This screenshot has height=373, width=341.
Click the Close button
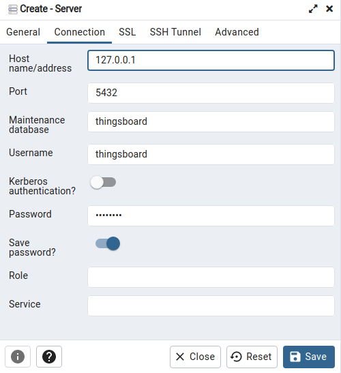click(x=195, y=357)
